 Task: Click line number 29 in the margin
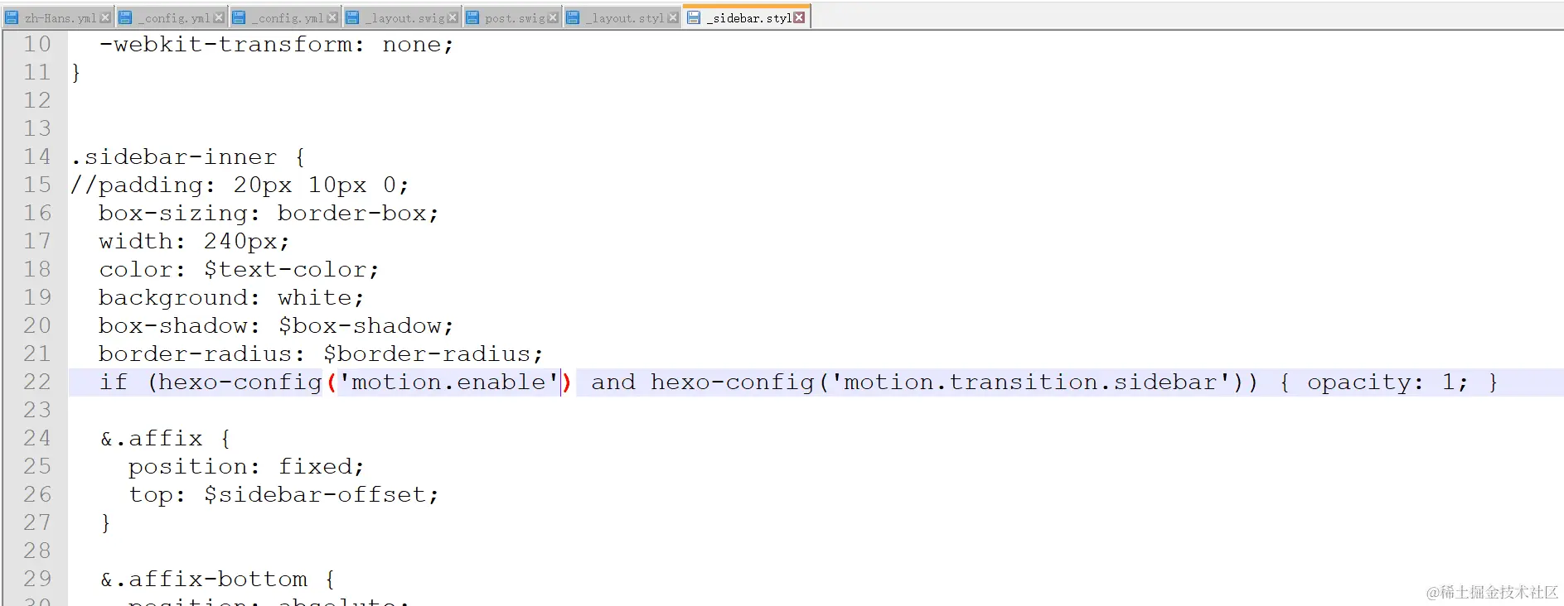pos(37,579)
